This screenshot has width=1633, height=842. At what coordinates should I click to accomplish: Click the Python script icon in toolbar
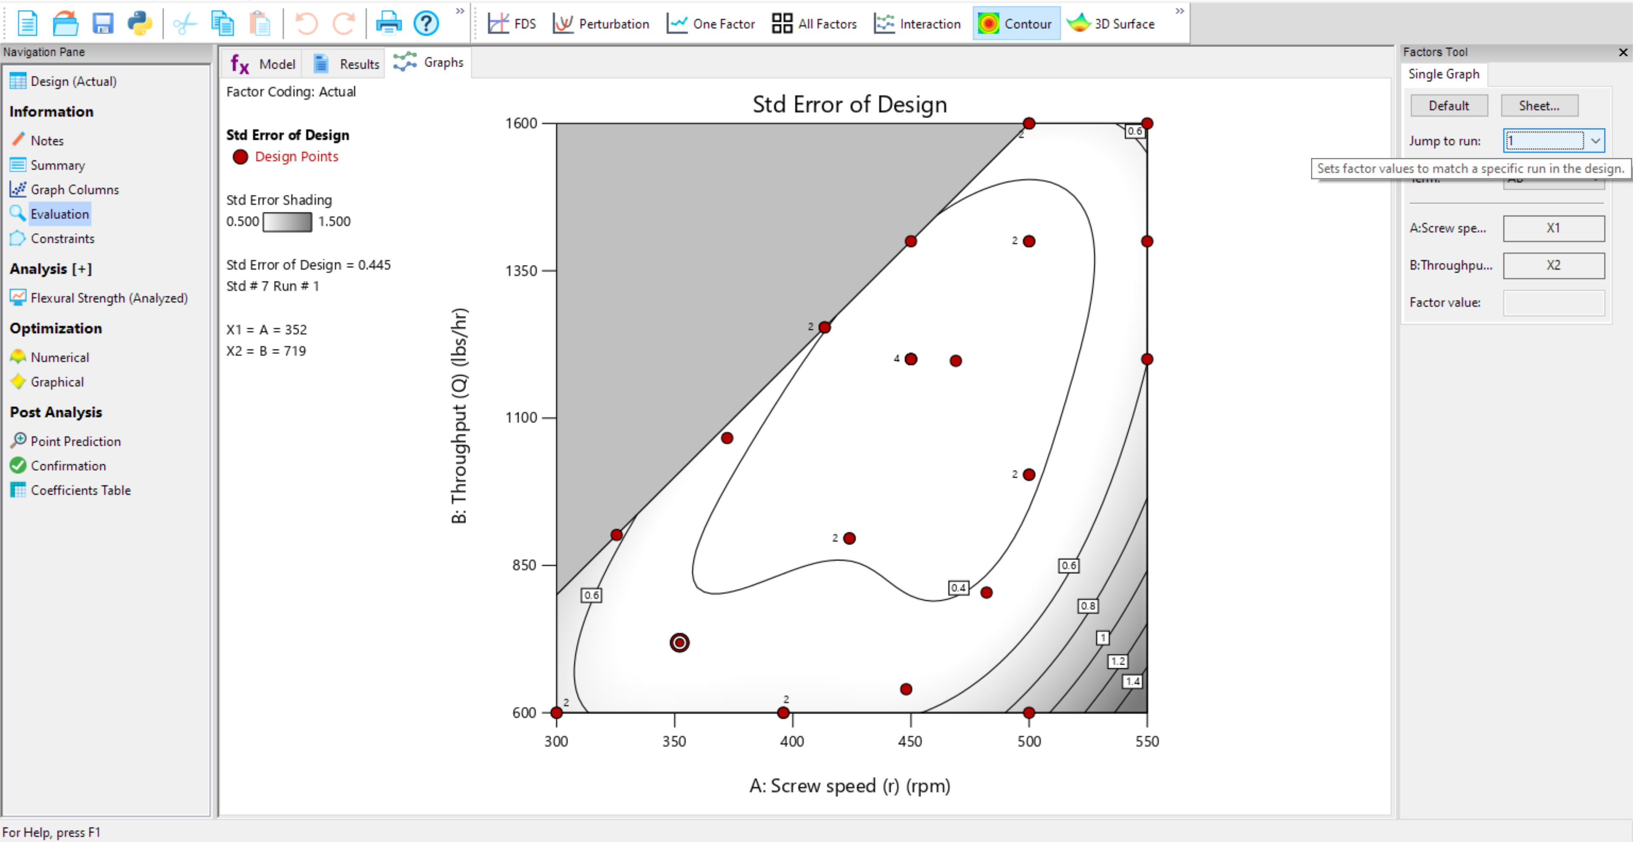click(x=139, y=23)
